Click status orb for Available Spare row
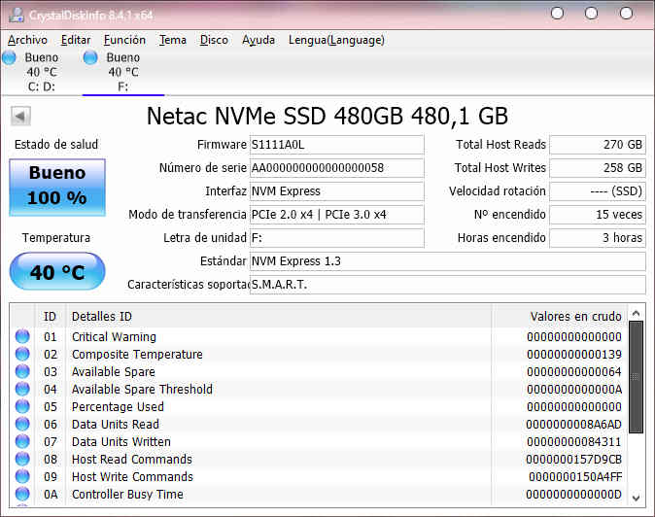655x517 pixels. [x=22, y=371]
